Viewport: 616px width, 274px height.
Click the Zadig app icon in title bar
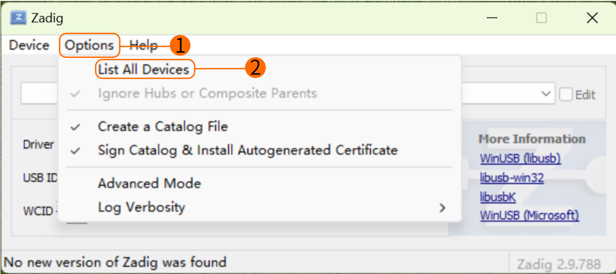coord(18,18)
